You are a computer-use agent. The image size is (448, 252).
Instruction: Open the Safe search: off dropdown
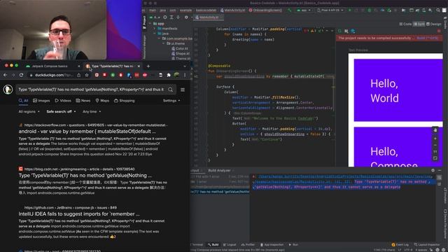61,112
